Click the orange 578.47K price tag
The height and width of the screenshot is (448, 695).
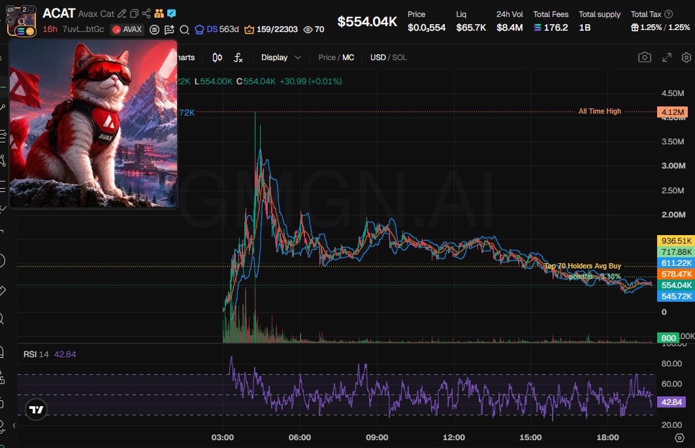[x=675, y=274]
